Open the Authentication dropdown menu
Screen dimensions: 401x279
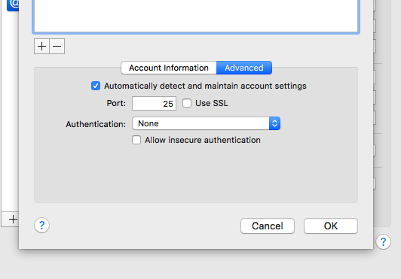tap(206, 123)
